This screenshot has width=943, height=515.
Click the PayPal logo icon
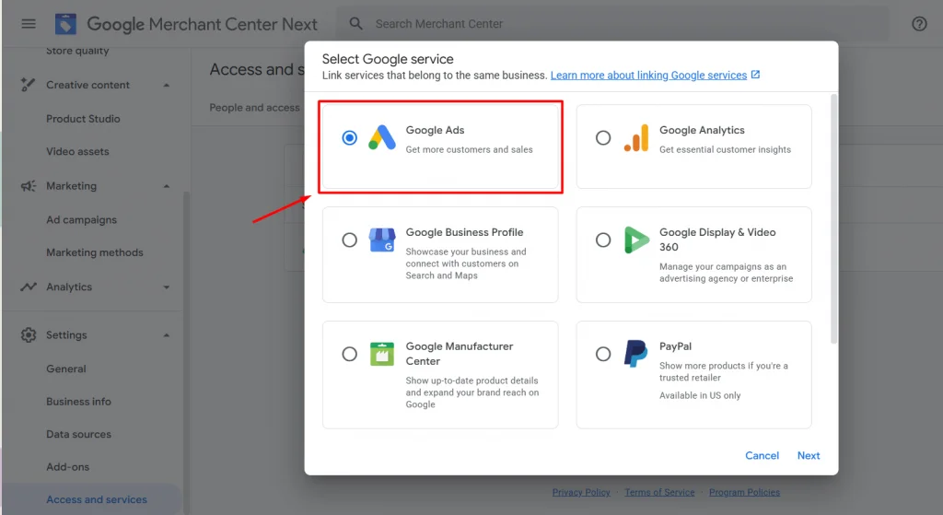pos(635,354)
